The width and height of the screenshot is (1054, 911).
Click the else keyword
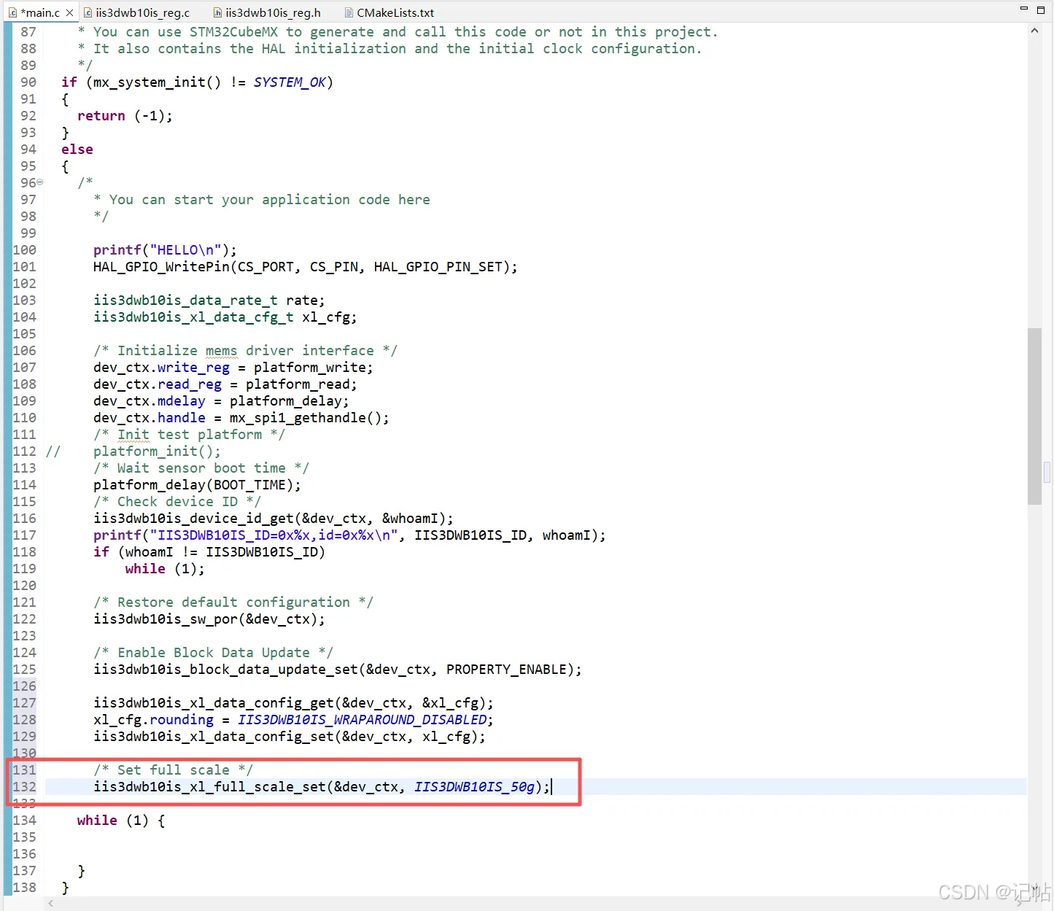(x=77, y=150)
